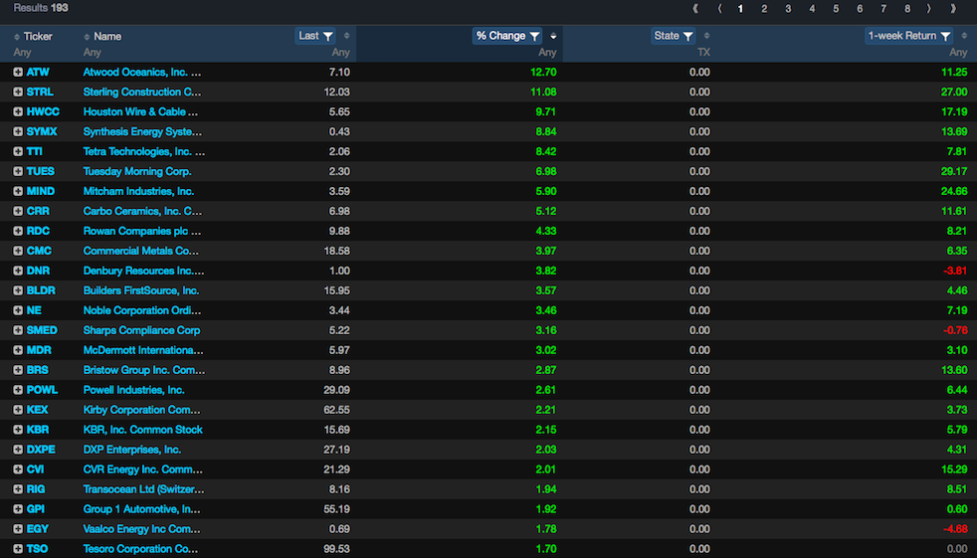Go to page 6 of results
The height and width of the screenshot is (558, 977).
pos(860,9)
